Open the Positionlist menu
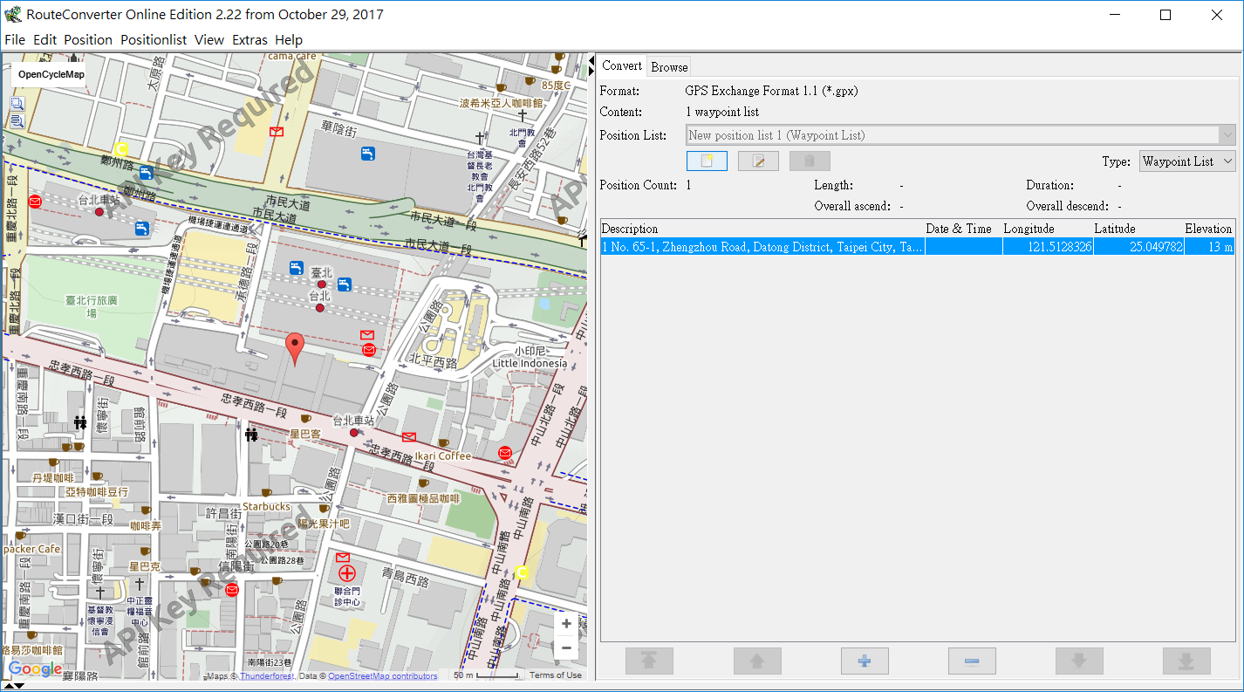Screen dimensions: 1244x692 pos(154,39)
